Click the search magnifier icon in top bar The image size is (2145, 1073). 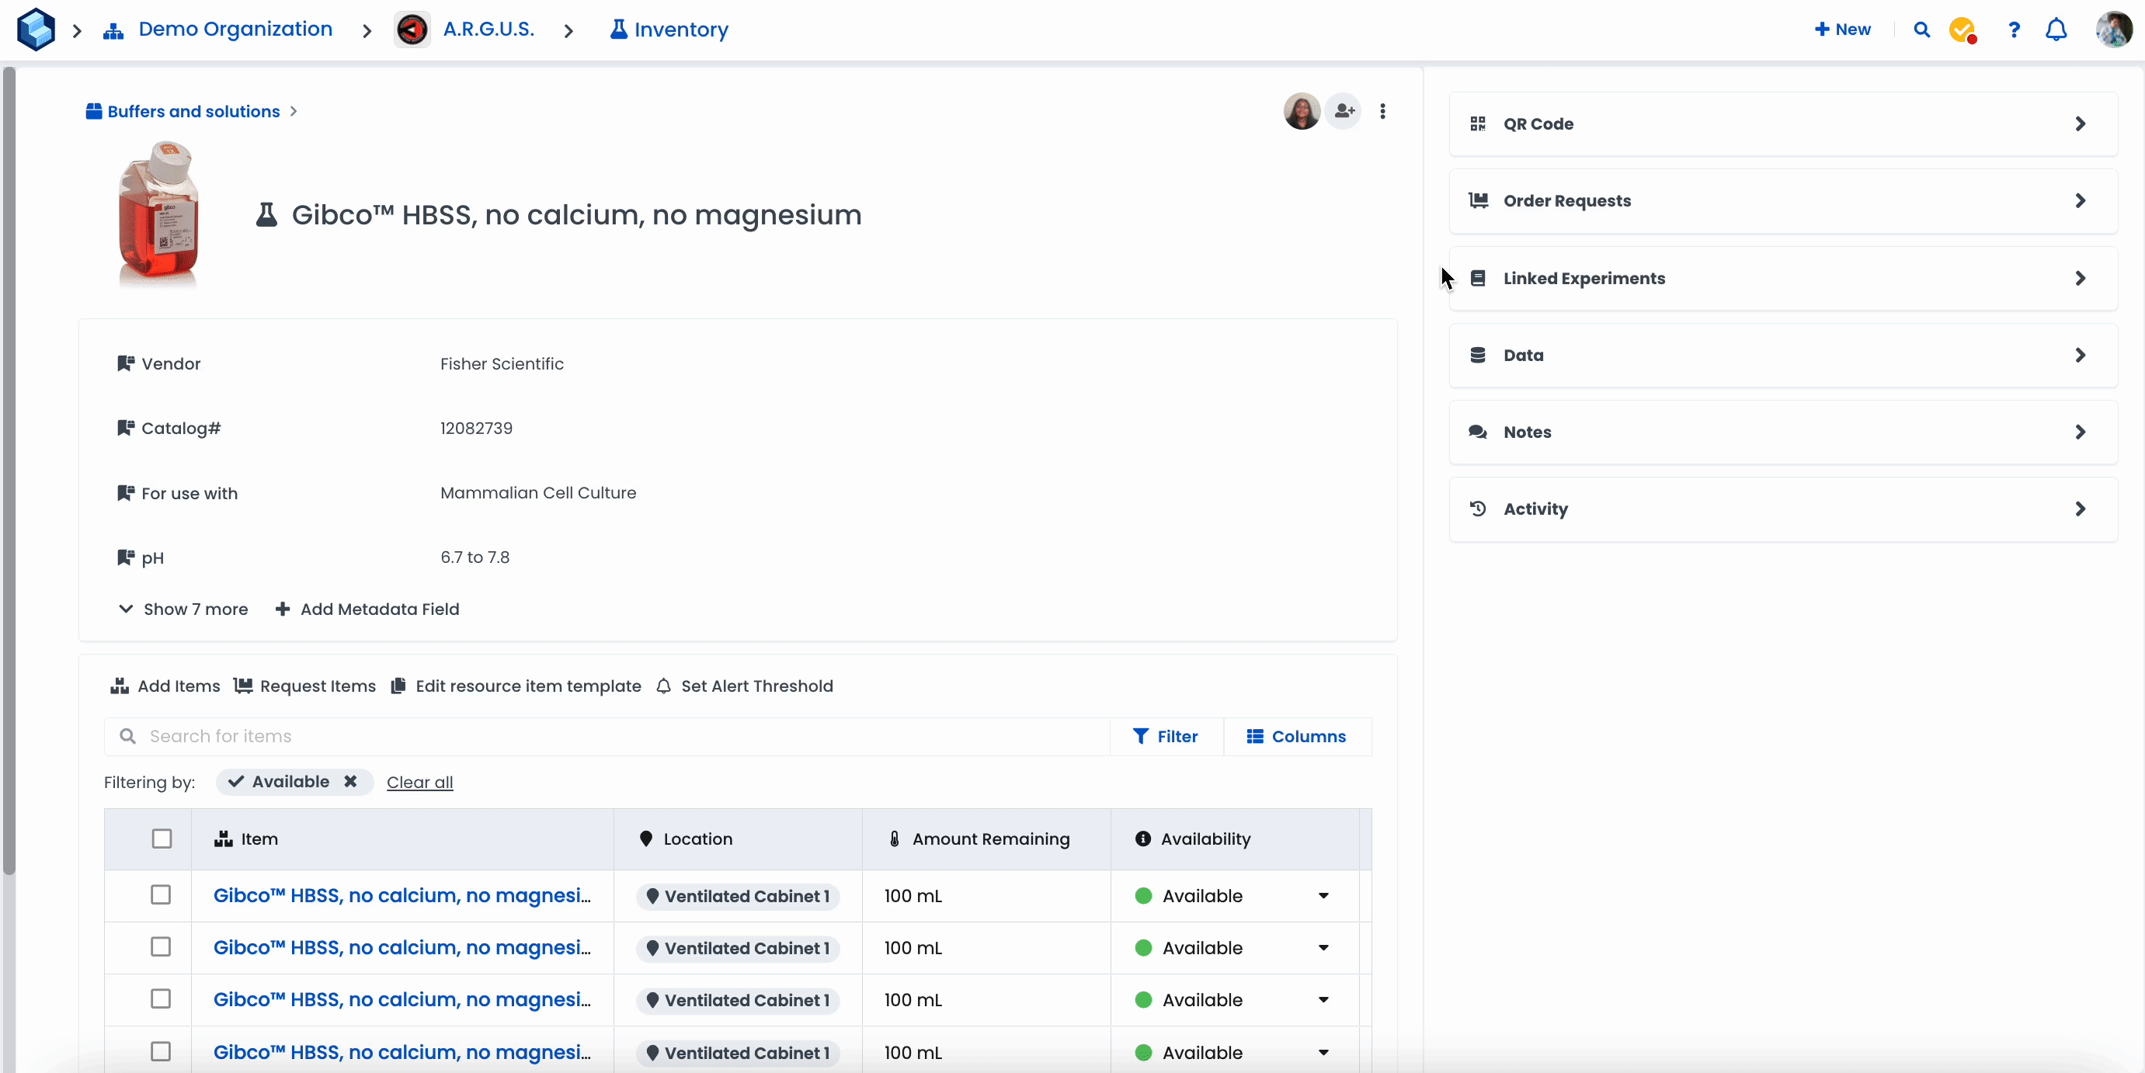coord(1921,30)
